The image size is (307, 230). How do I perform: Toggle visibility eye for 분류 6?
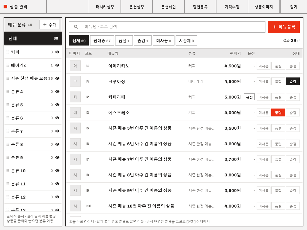(57, 118)
